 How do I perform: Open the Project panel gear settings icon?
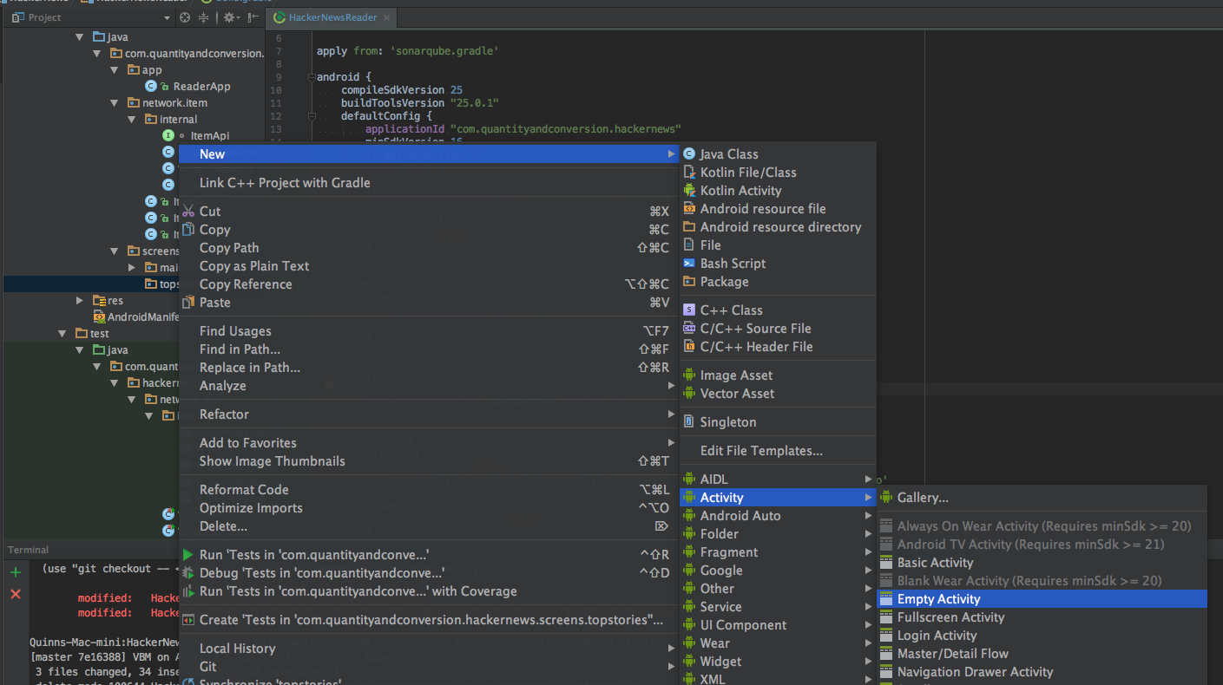click(x=229, y=17)
